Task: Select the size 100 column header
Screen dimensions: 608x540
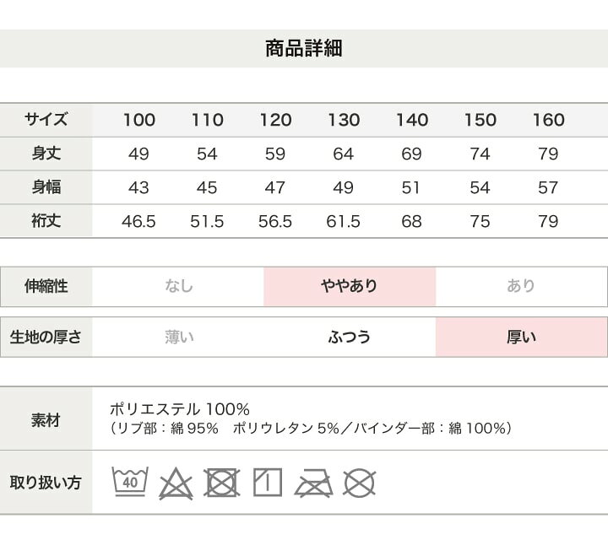Action: coord(139,120)
